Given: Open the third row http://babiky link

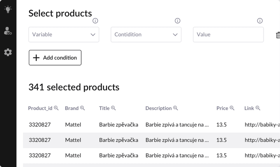Looking at the screenshot, I should point(262,156).
